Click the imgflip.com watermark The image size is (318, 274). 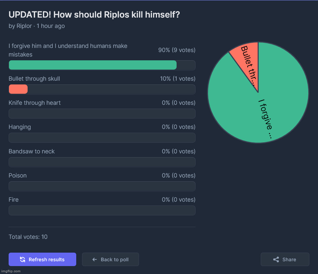tap(11, 271)
